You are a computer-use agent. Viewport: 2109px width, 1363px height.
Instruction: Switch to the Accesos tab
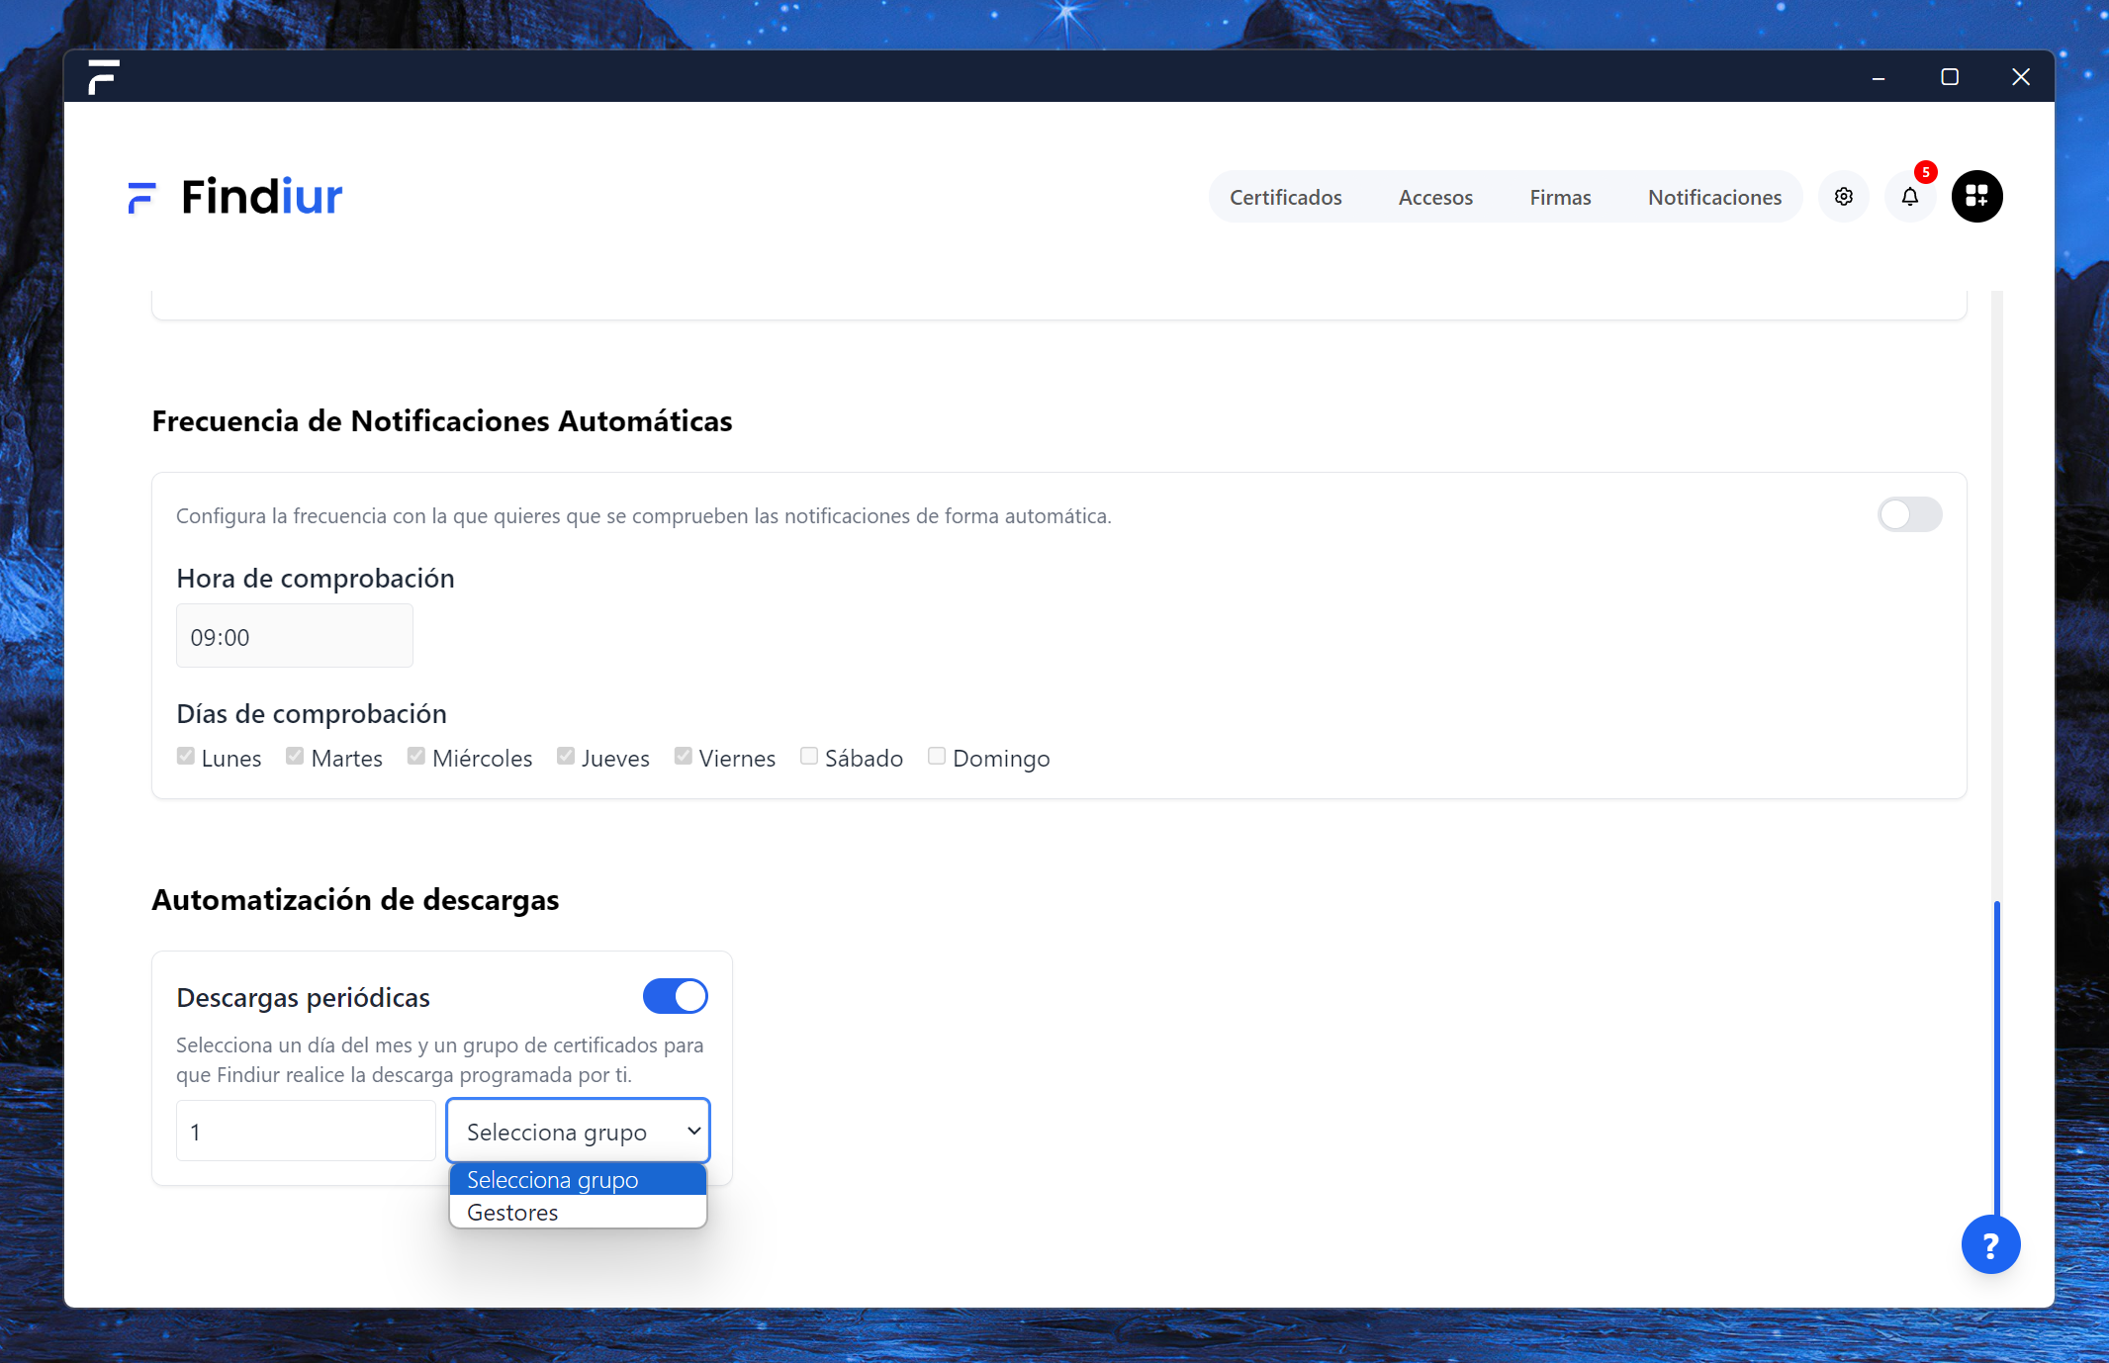coord(1435,197)
